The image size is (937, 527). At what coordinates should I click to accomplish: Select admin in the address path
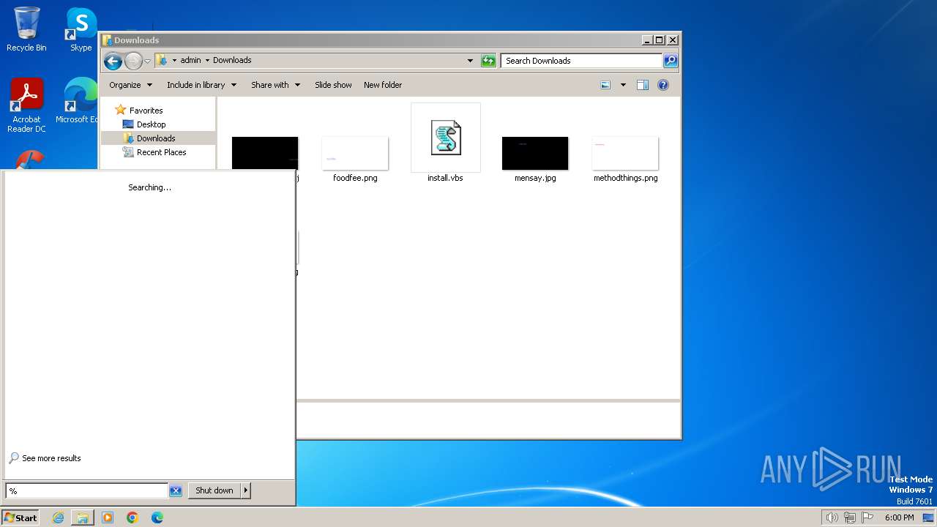[x=190, y=61]
